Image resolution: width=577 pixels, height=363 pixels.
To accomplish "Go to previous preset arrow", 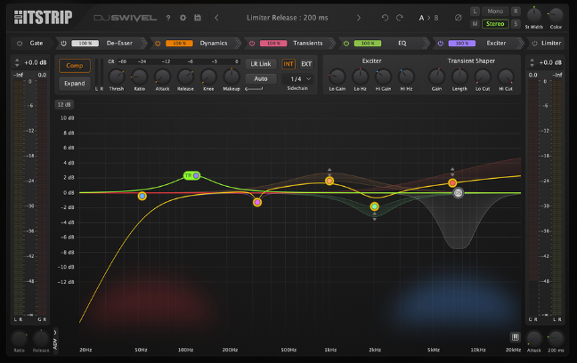I will (x=216, y=18).
